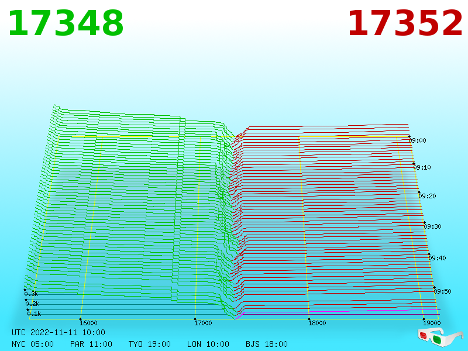Click the 09:50 time marker
This screenshot has height=351, width=468.
pos(442,291)
